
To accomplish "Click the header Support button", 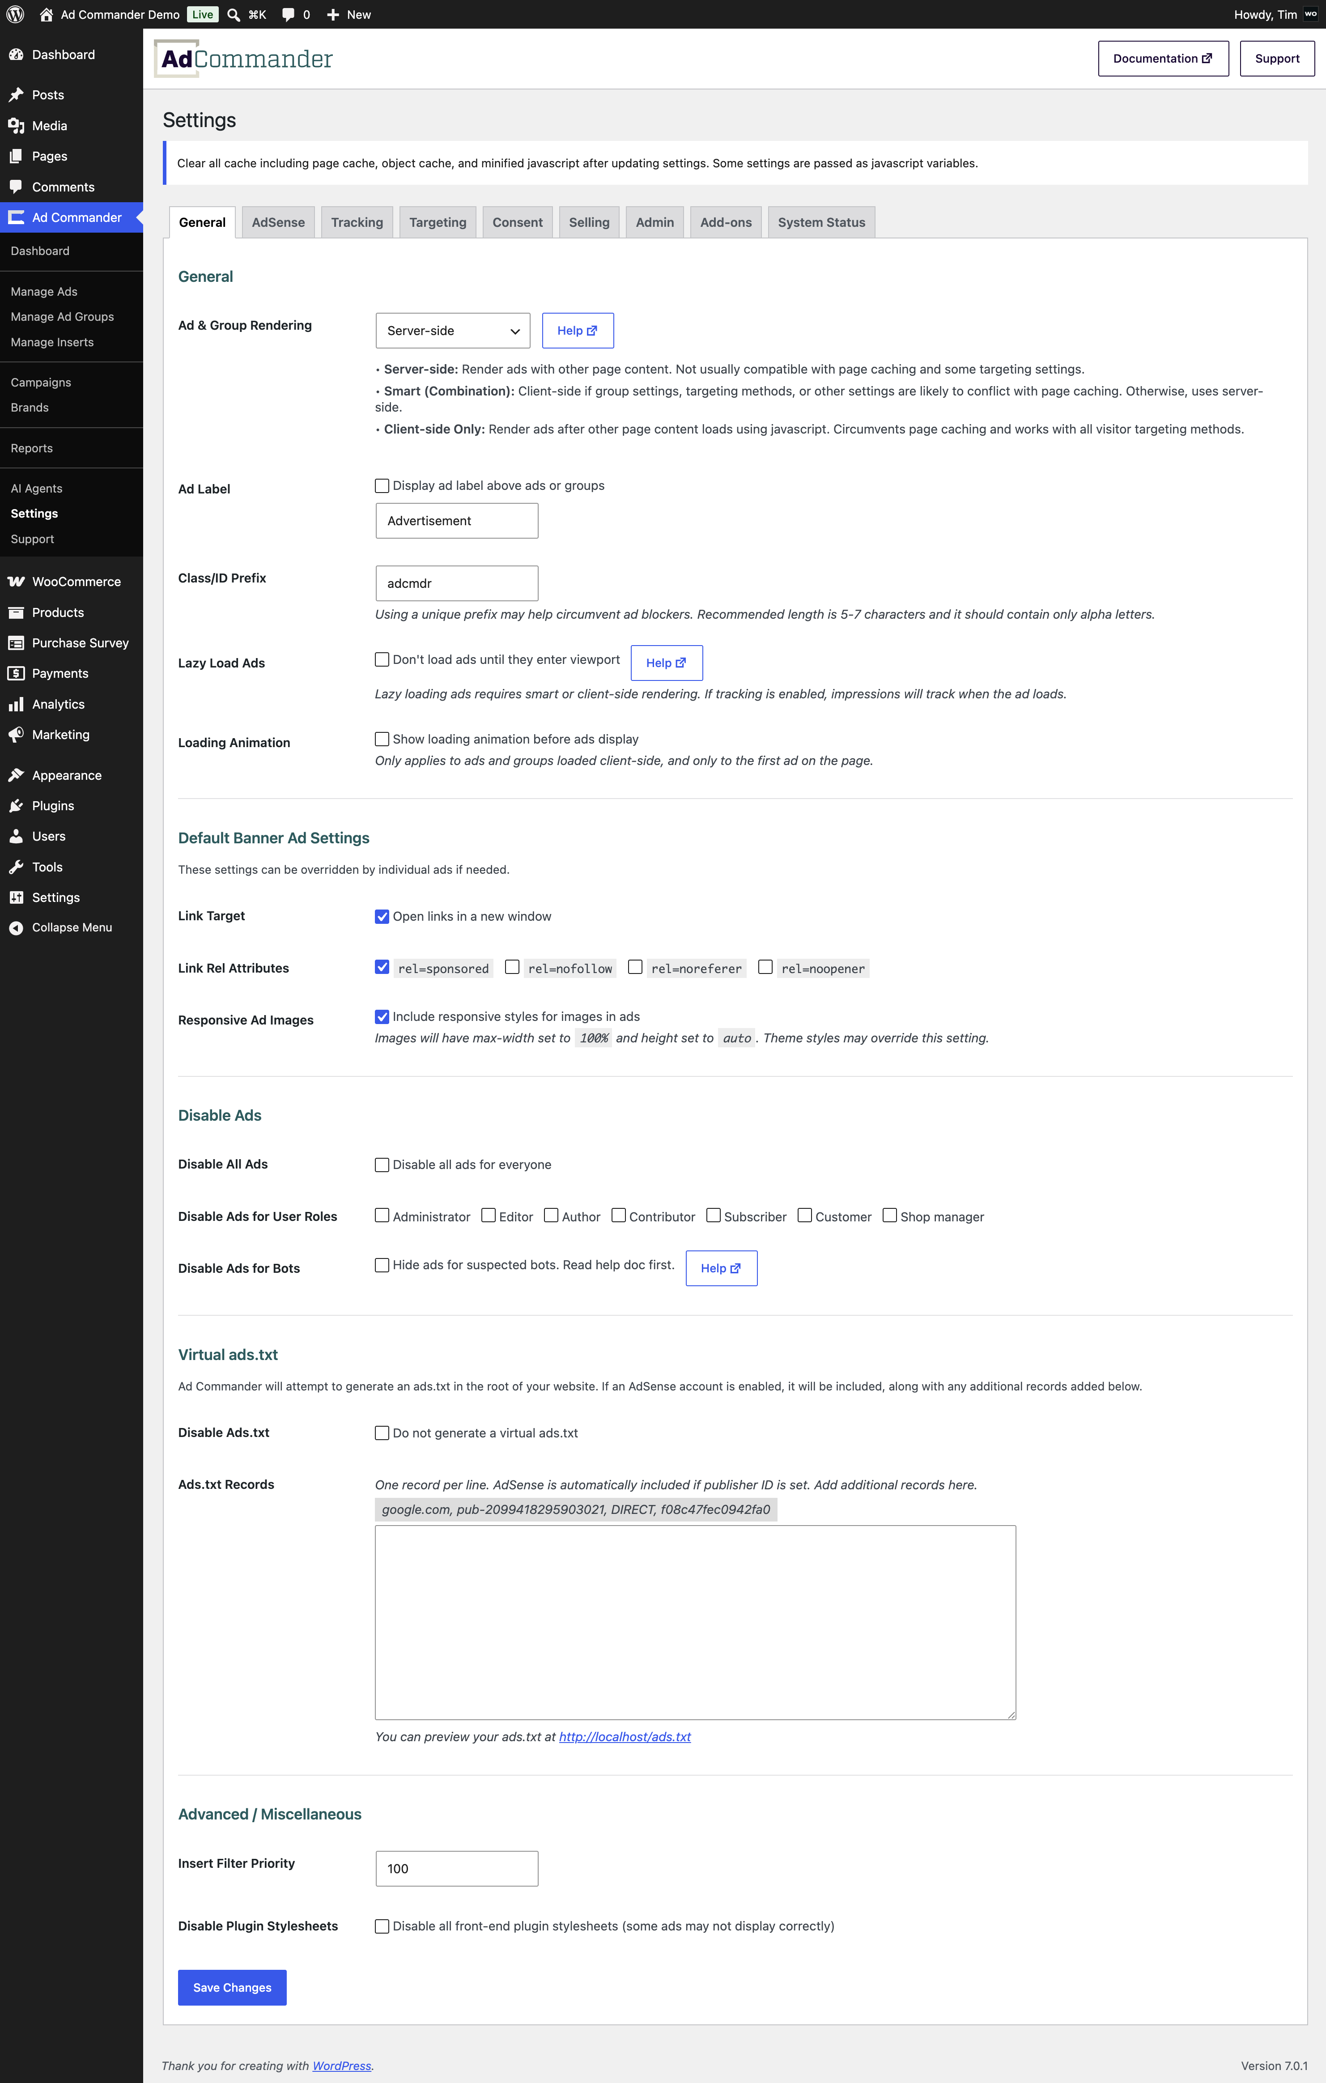I will pyautogui.click(x=1277, y=59).
